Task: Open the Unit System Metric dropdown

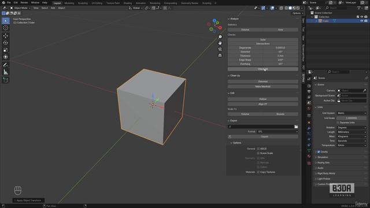Action: (351, 113)
